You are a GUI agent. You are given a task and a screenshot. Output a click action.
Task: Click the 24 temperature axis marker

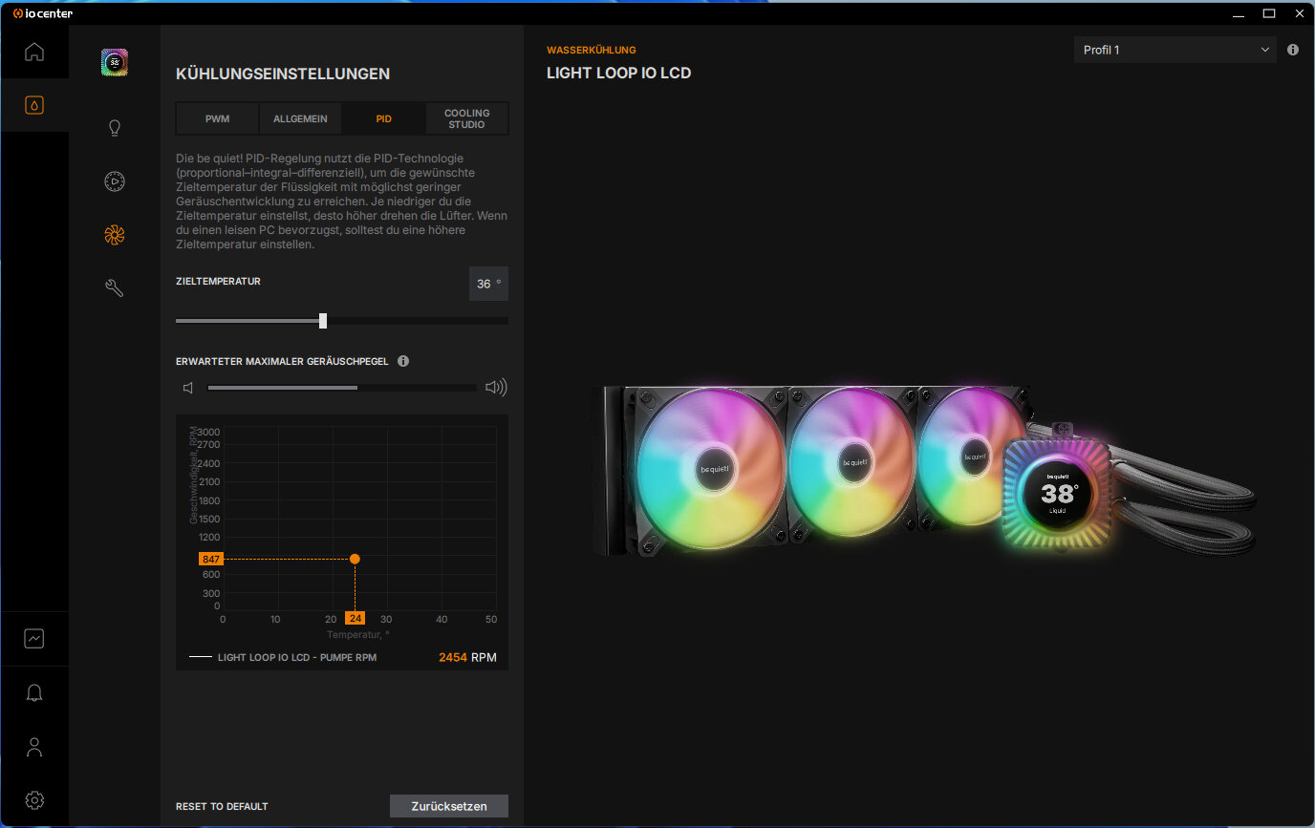tap(356, 618)
